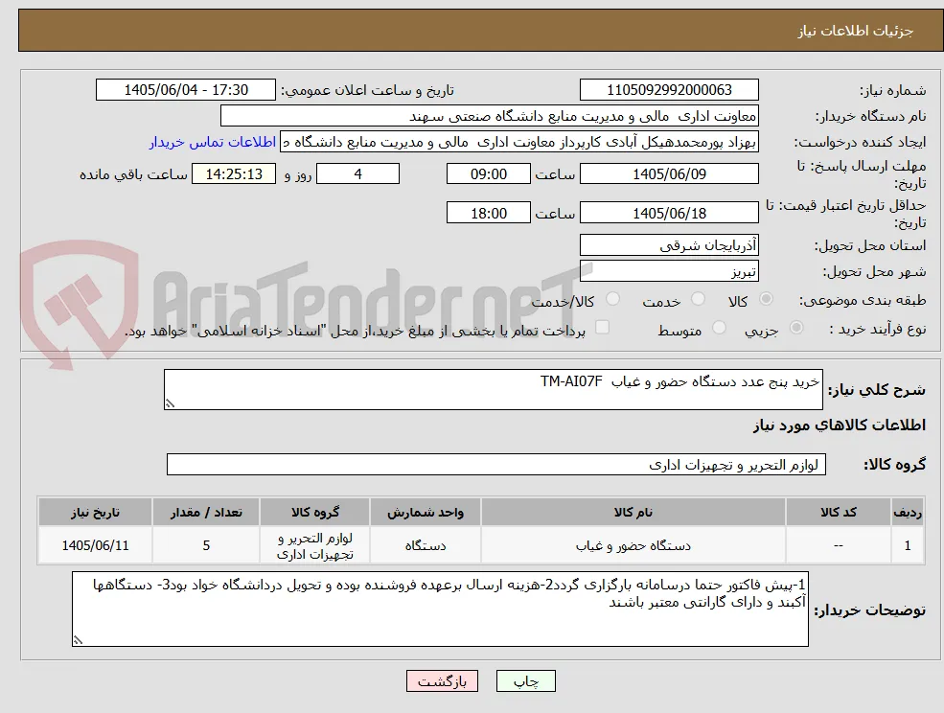Click the کد کالا column header

(x=838, y=512)
